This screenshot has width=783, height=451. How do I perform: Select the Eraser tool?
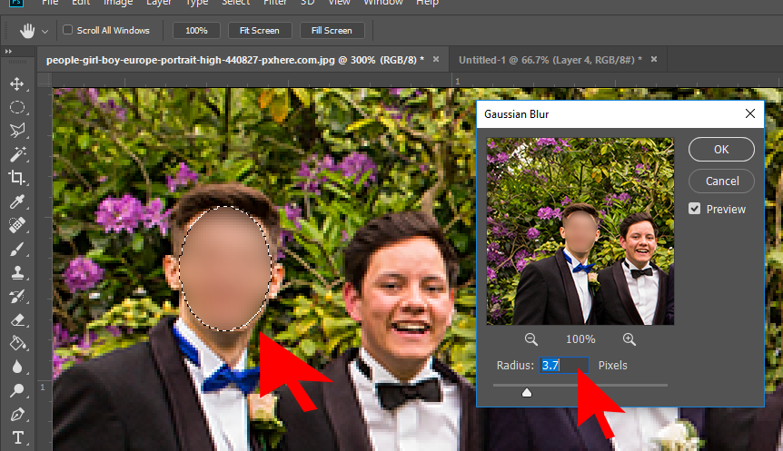pos(17,319)
